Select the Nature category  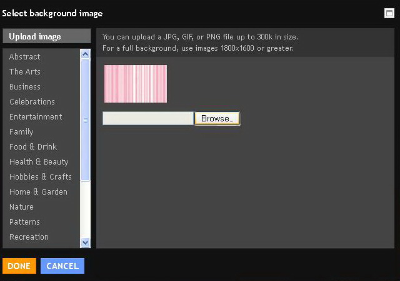[21, 207]
